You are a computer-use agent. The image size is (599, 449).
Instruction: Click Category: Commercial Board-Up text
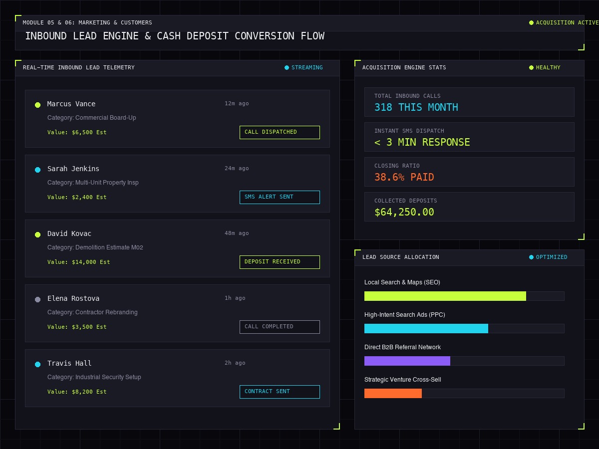point(92,118)
